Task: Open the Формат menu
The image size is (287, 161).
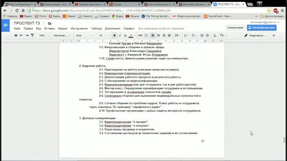Action: [63, 29]
